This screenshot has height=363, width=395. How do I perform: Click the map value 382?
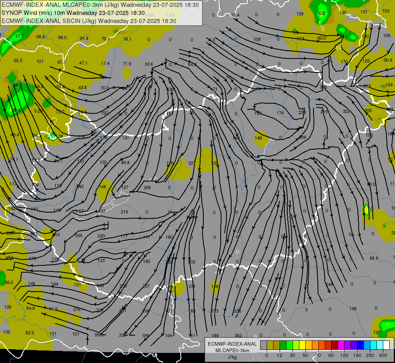(x=238, y=336)
